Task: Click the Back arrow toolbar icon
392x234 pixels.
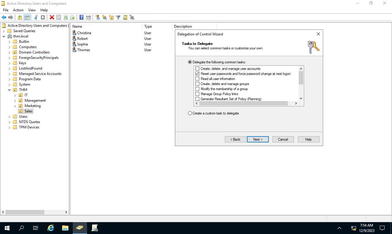Action: point(4,18)
